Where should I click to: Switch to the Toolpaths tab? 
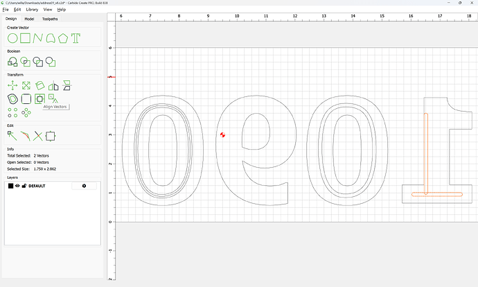click(x=51, y=19)
